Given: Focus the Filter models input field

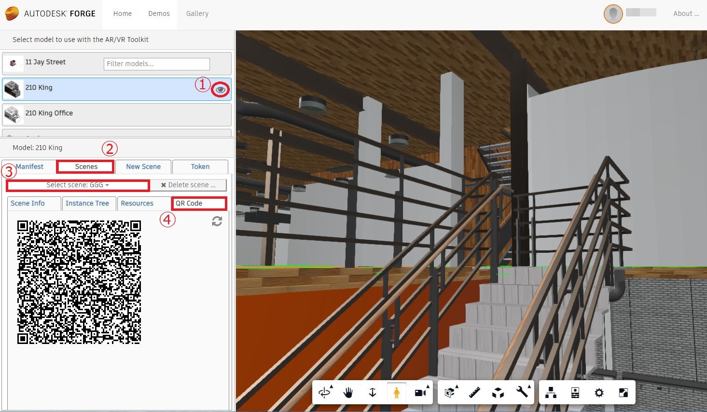Looking at the screenshot, I should tap(157, 64).
